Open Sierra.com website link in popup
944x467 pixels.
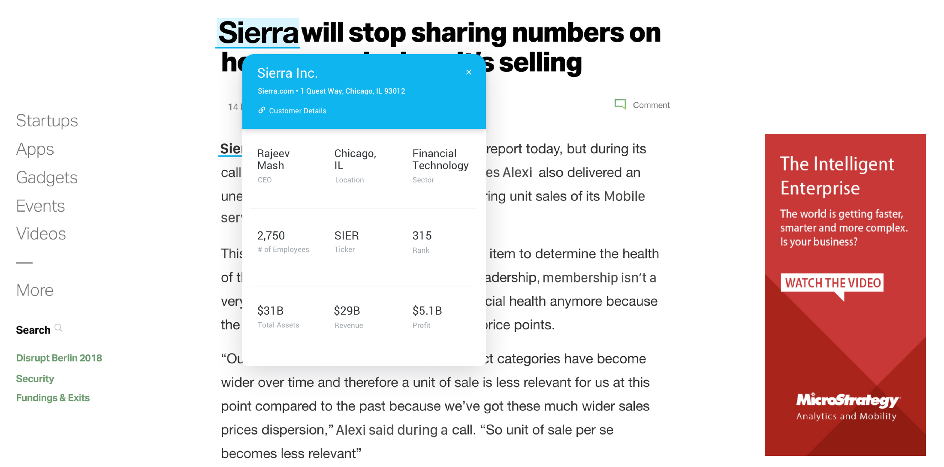tap(275, 91)
